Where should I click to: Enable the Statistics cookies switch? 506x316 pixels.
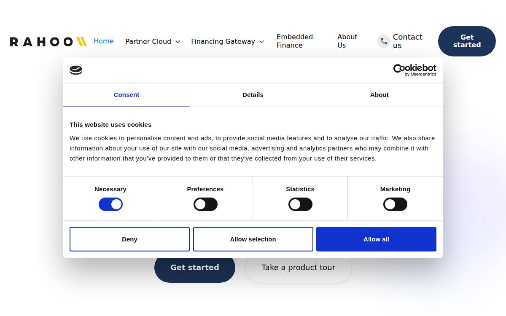pos(300,204)
